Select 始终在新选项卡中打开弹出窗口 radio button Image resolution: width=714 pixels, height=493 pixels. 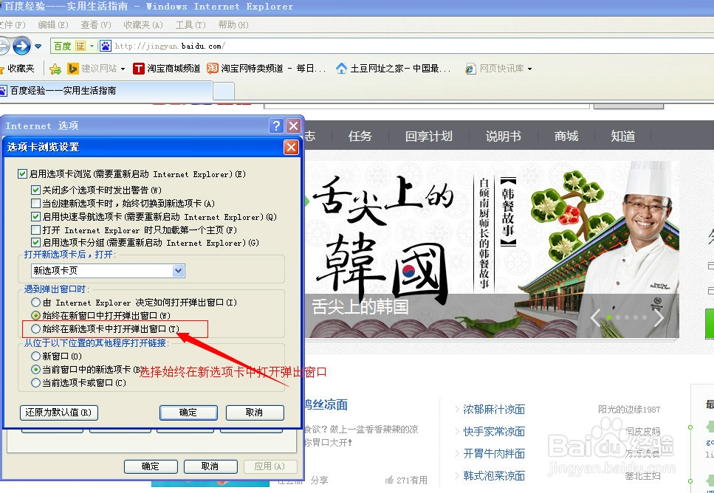[x=35, y=328]
